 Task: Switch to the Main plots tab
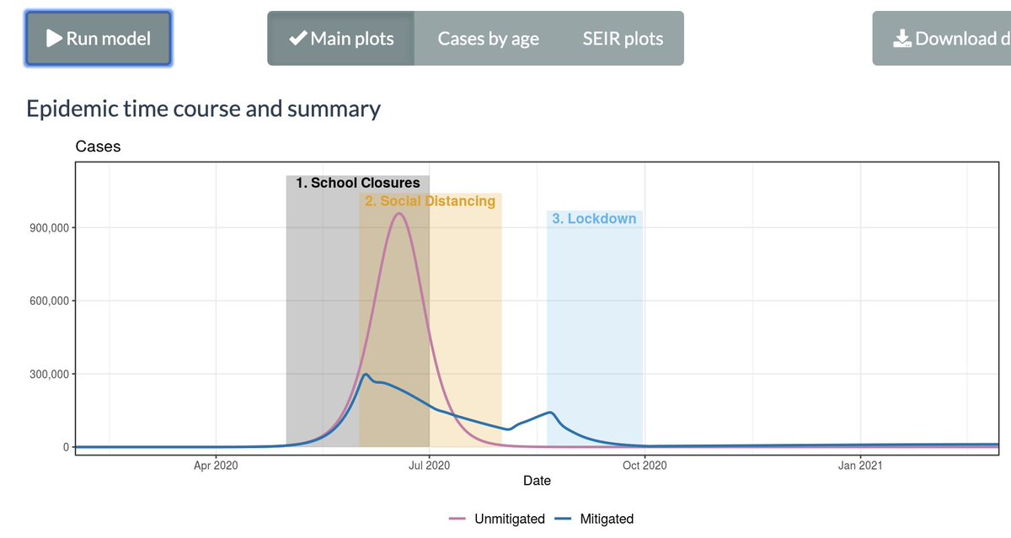(x=341, y=38)
